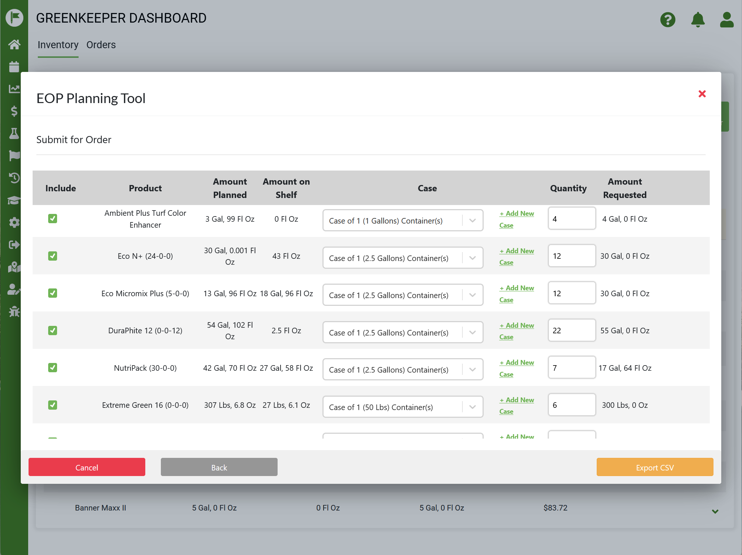Open the dollar budget sidebar icon
742x555 pixels.
tap(14, 111)
